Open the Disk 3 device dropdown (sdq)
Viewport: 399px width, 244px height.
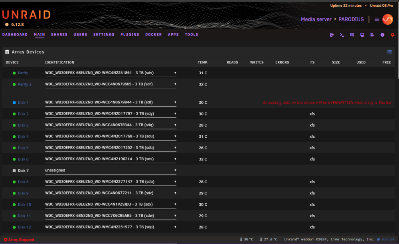(x=111, y=125)
